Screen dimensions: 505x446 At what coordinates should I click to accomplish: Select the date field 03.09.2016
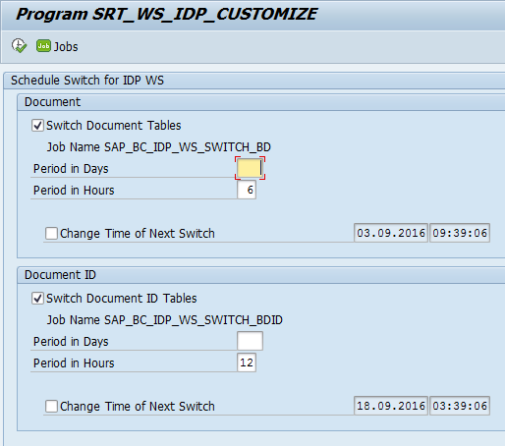tap(391, 233)
